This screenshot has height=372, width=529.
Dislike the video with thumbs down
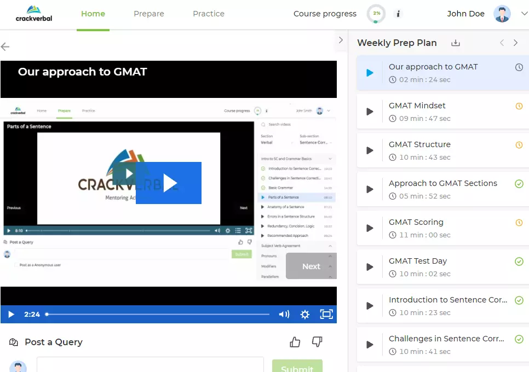point(317,342)
